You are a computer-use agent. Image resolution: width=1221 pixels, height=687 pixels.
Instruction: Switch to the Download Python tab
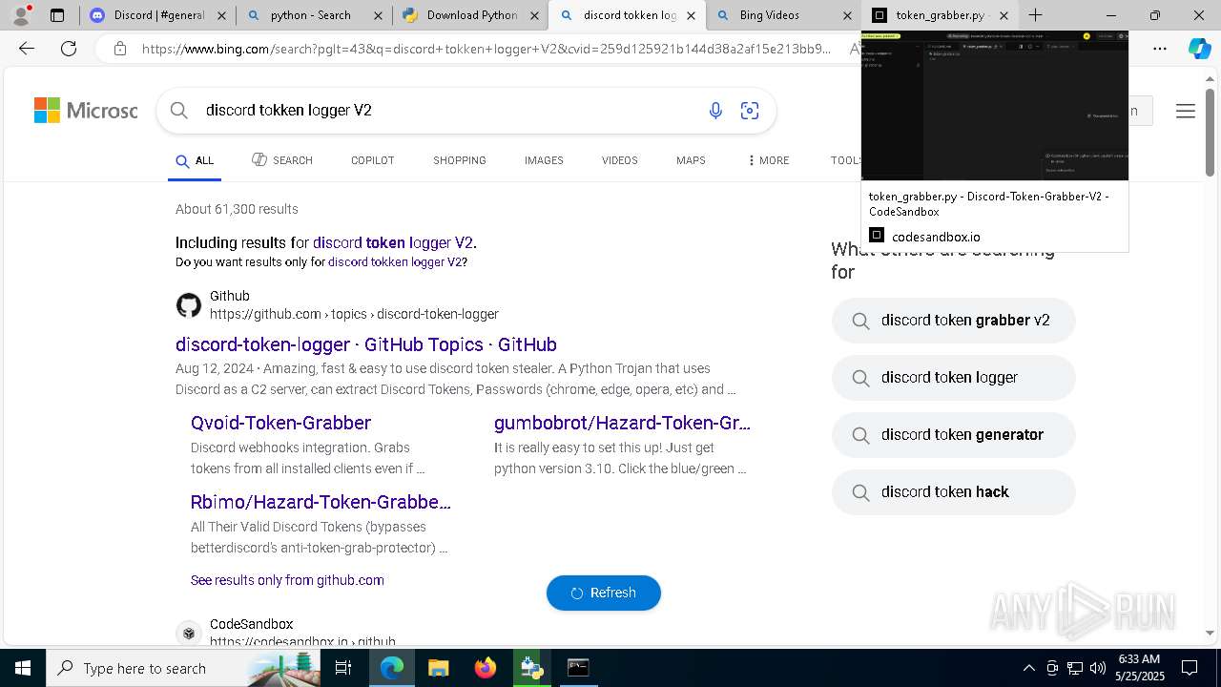[469, 15]
